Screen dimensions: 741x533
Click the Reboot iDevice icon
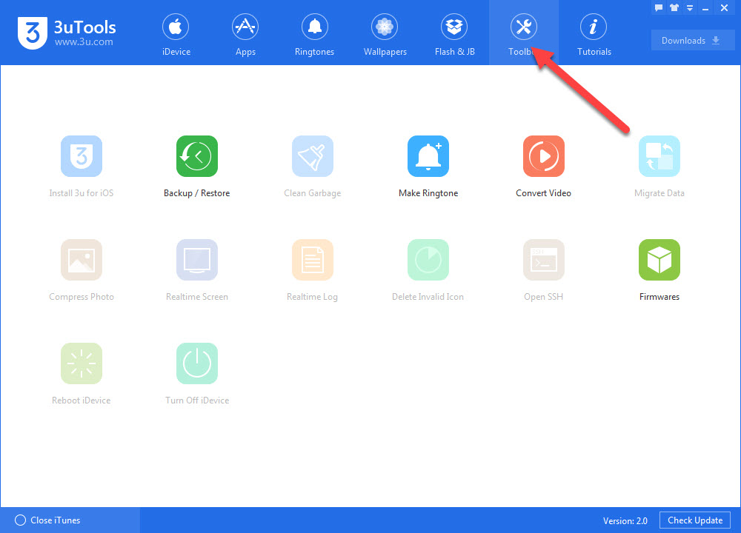pos(82,363)
